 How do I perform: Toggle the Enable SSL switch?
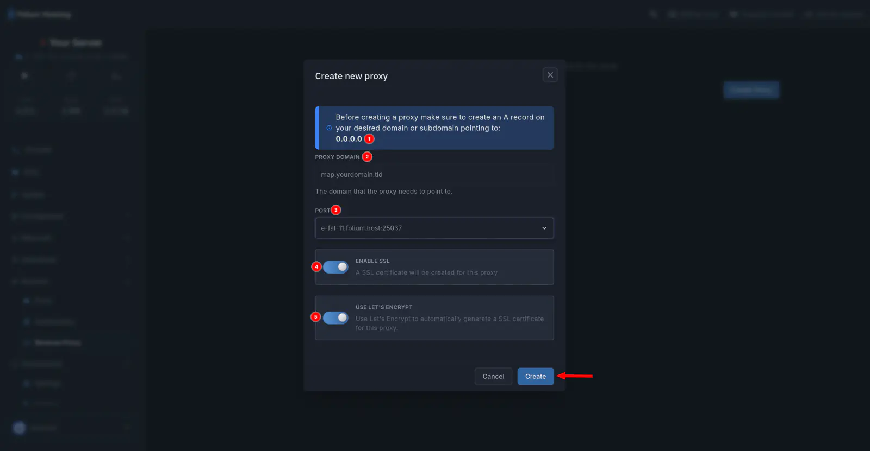[335, 267]
